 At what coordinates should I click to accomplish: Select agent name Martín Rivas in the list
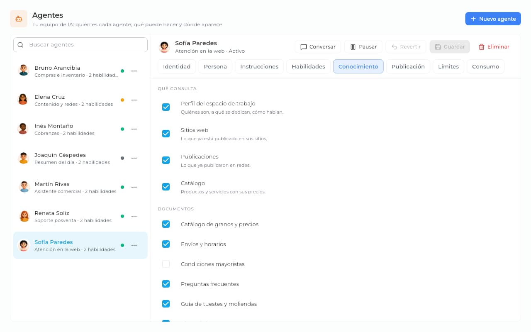pyautogui.click(x=52, y=184)
